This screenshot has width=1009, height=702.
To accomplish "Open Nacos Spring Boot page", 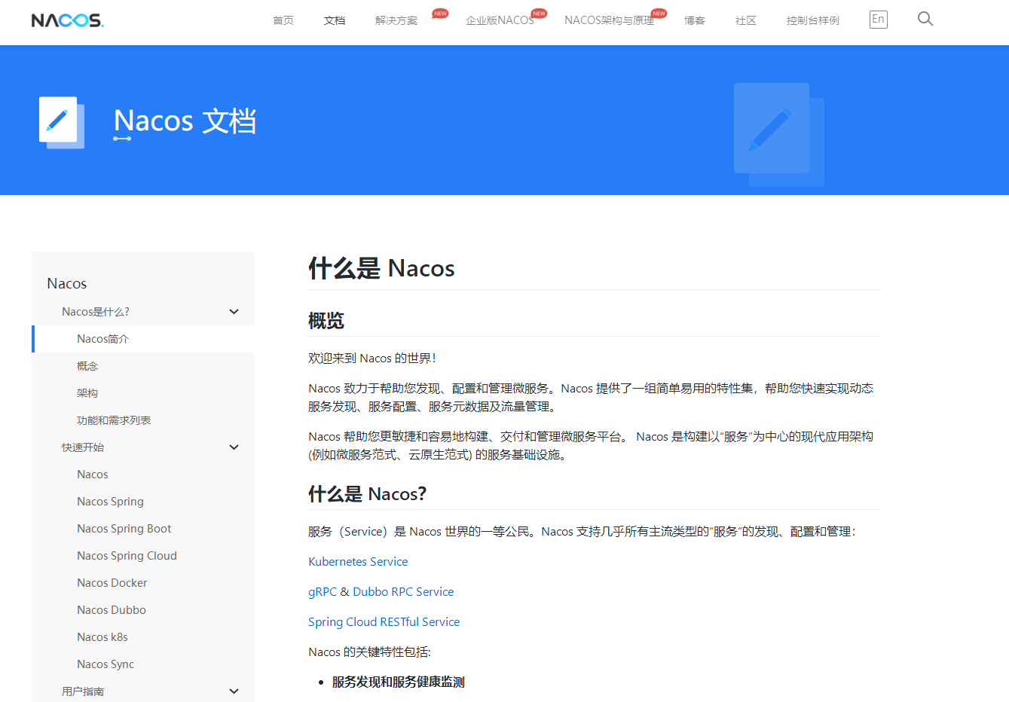I will (x=124, y=529).
